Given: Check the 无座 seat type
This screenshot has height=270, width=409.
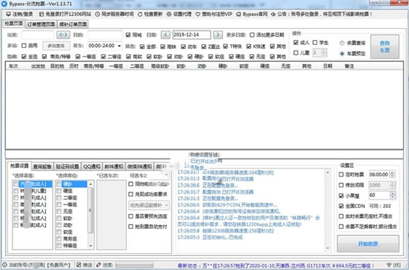Looking at the screenshot, I should pyautogui.click(x=59, y=211).
